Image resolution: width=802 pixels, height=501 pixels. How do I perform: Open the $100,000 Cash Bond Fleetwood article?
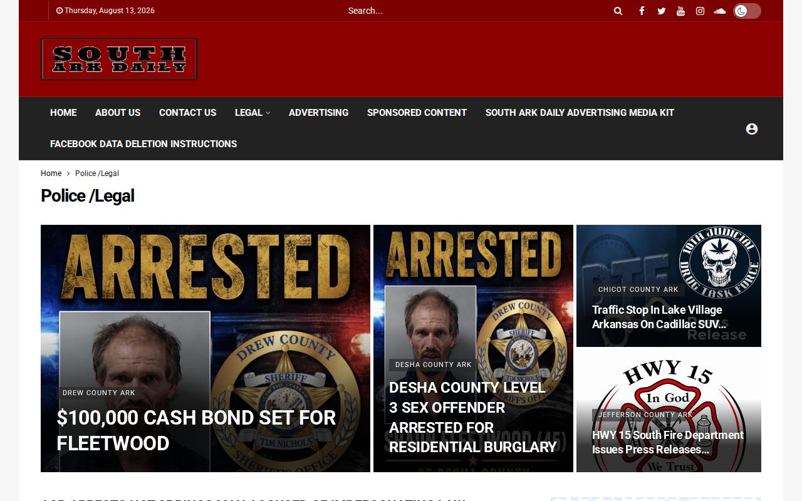(196, 430)
